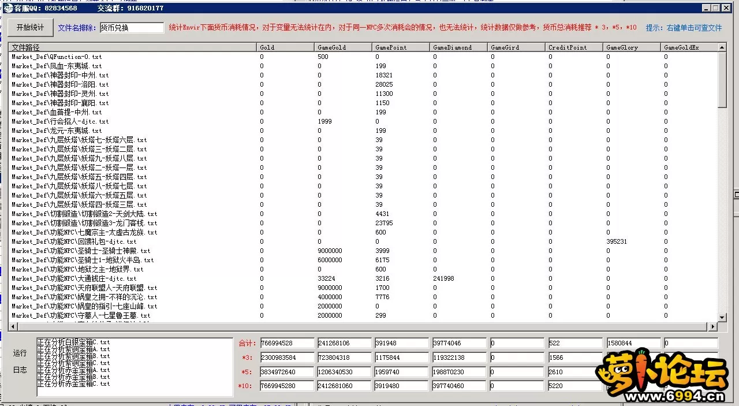739x406 pixels.
Task: Click the GameGoldEx column header
Action: (x=689, y=47)
